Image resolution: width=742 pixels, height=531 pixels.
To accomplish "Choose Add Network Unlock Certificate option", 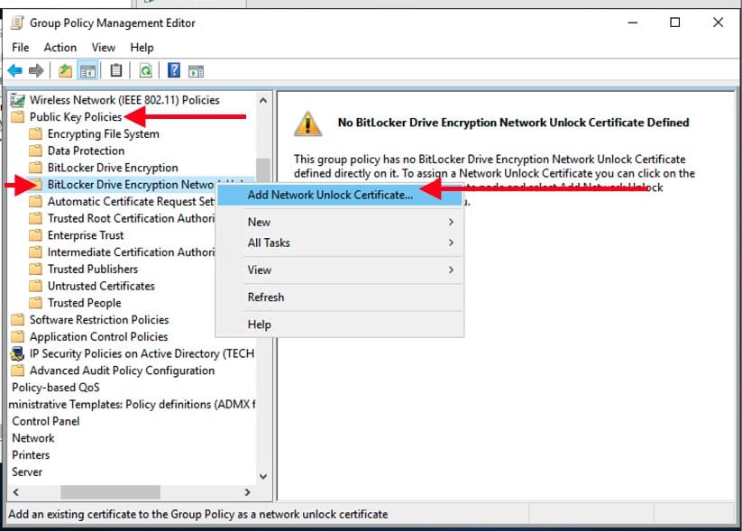I will (x=330, y=194).
